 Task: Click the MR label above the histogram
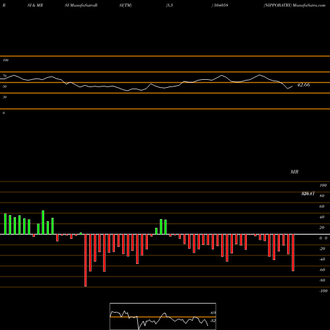click(x=294, y=172)
